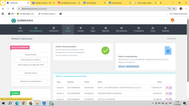
Task: Open Osvaldo Bayer bookmark
Action: 26,14
